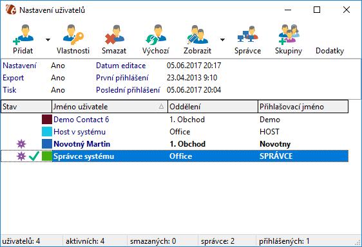The image size is (362, 247).
Task: Select the Novotný Martin user row
Action: pyautogui.click(x=175, y=144)
